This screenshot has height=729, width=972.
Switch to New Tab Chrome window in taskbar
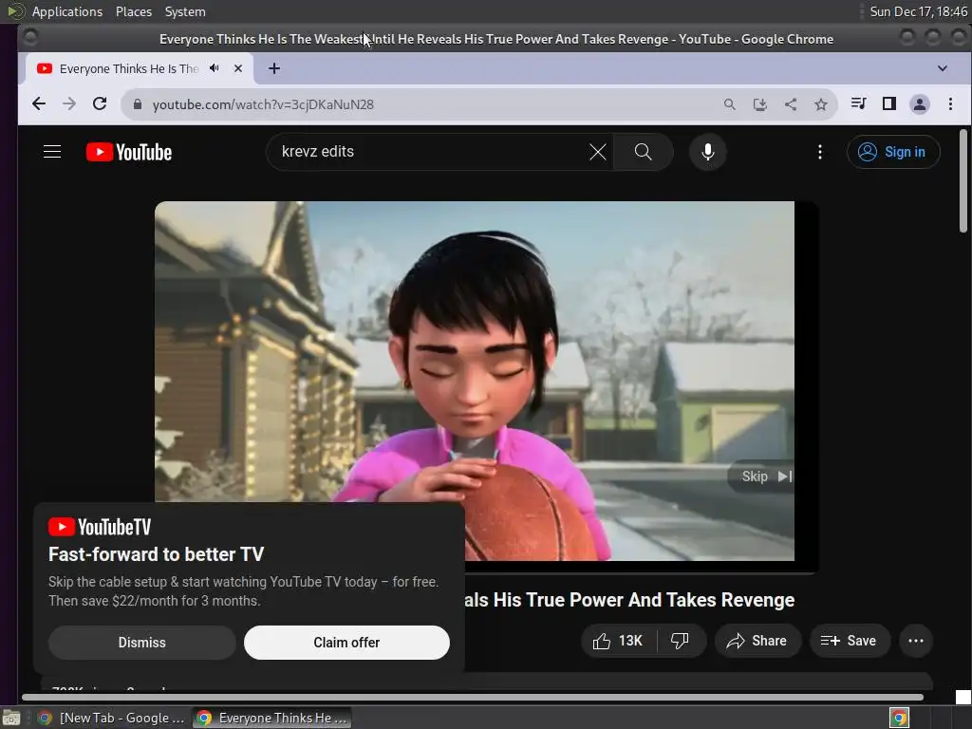(x=110, y=718)
